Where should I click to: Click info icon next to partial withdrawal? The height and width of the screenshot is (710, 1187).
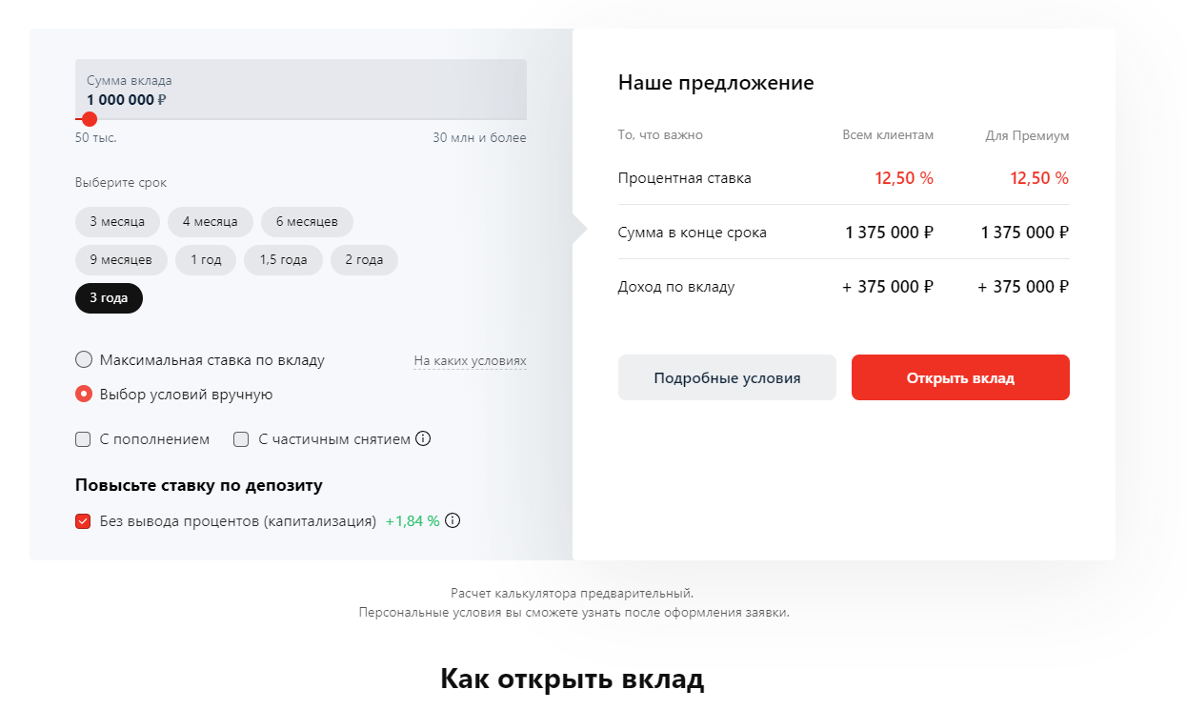click(423, 439)
